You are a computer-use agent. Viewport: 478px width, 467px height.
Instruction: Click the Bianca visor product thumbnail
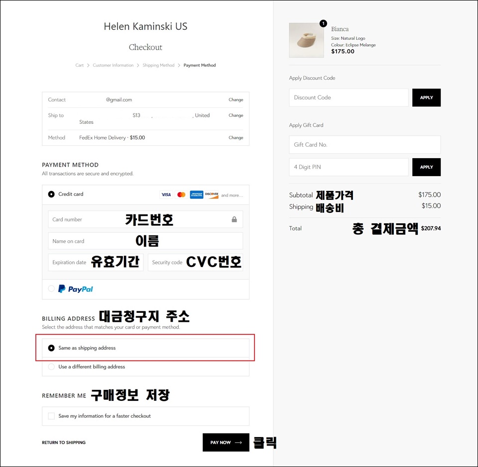tap(306, 40)
